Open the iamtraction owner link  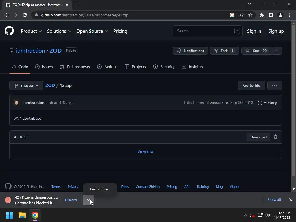[31, 51]
